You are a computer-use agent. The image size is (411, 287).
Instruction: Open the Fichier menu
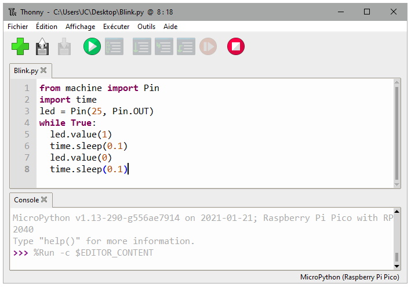pos(18,27)
